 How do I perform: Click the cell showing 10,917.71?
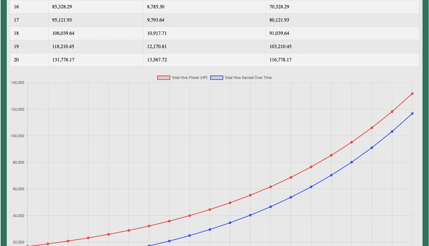204,34
